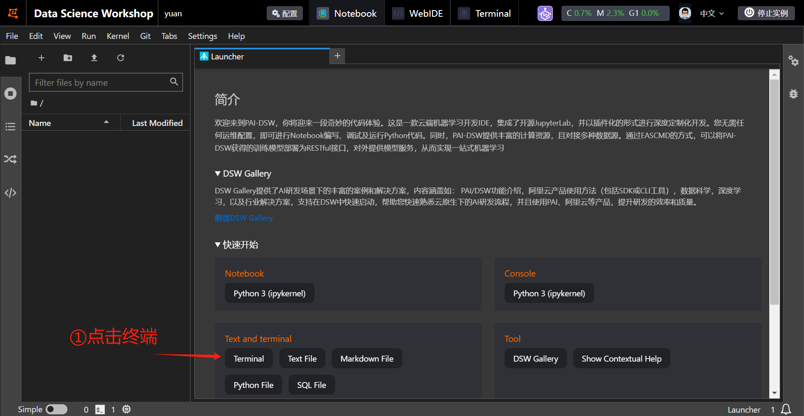Open the Help menu

click(x=236, y=36)
